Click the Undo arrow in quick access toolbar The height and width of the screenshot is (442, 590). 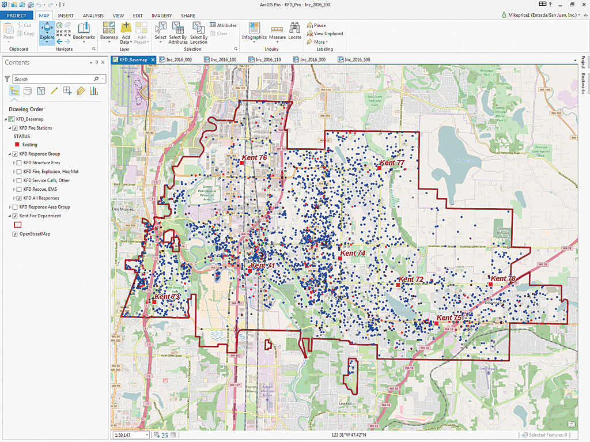pos(39,5)
